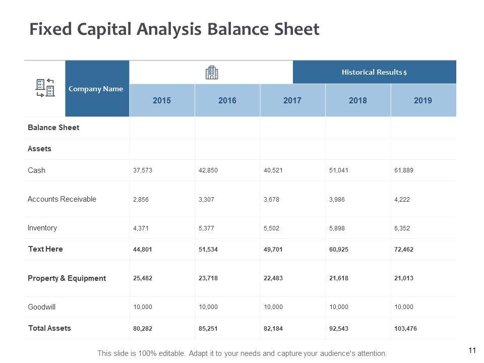Viewport: 484px width, 363px height.
Task: Select the 2015 column header
Action: [x=162, y=100]
